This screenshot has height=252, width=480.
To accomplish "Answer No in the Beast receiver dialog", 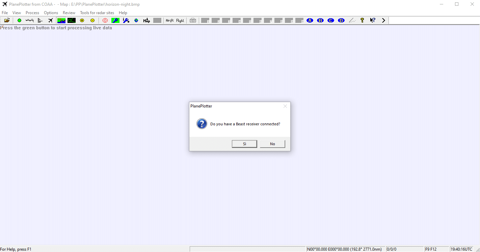I will (x=272, y=144).
